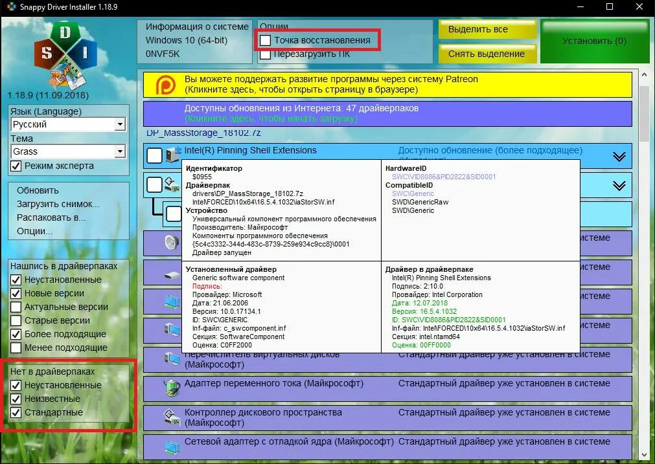Viewport: 655px width, 464px height.
Task: Click the AC adapter battery icon
Action: 172,388
